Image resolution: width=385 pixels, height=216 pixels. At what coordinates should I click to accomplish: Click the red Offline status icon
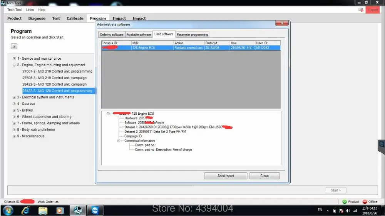(365, 201)
